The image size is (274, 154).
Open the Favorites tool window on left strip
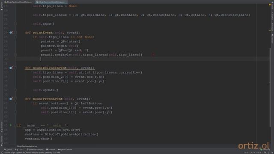coord(2,141)
